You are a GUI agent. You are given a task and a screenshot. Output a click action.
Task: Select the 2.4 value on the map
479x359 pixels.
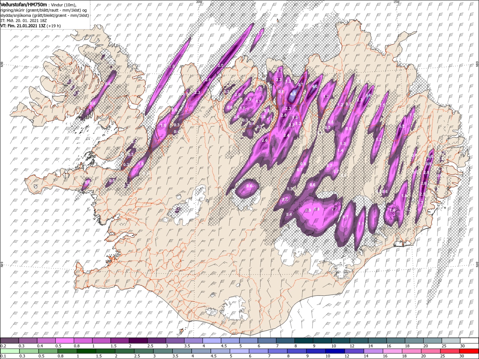286,136
